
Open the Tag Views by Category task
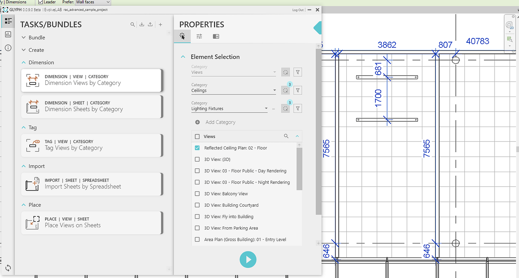click(x=92, y=145)
